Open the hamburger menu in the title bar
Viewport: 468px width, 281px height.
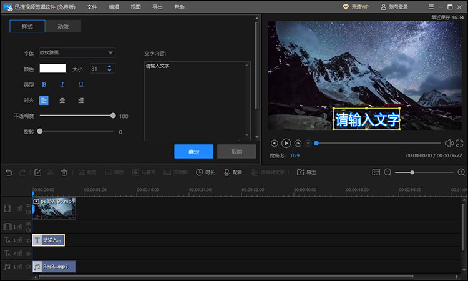click(x=431, y=7)
